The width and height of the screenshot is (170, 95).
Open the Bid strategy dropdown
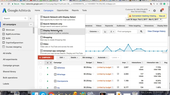tap(88, 58)
